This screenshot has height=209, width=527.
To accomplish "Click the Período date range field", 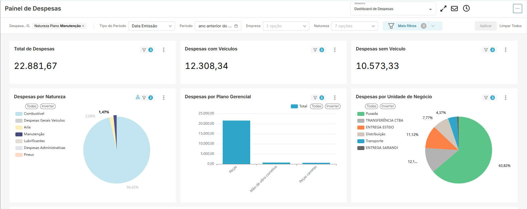I will click(x=218, y=26).
